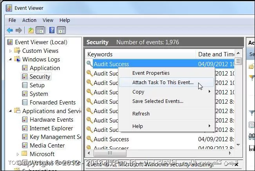Screen dimensions: 255x171
Task: Toggle Show/Hide Action Pane toolbar icon
Action: click(61, 30)
